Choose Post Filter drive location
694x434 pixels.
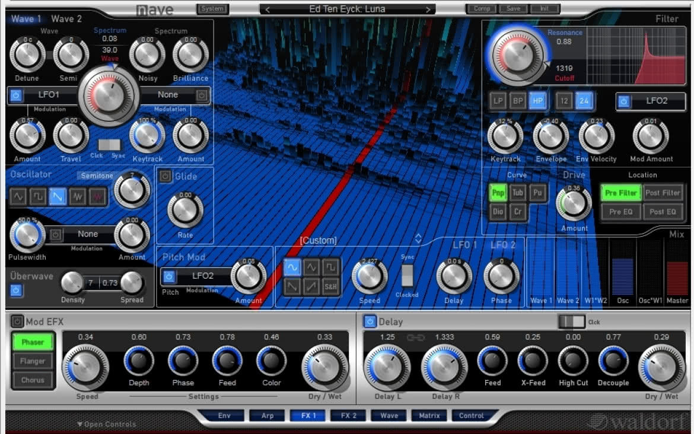coord(663,193)
